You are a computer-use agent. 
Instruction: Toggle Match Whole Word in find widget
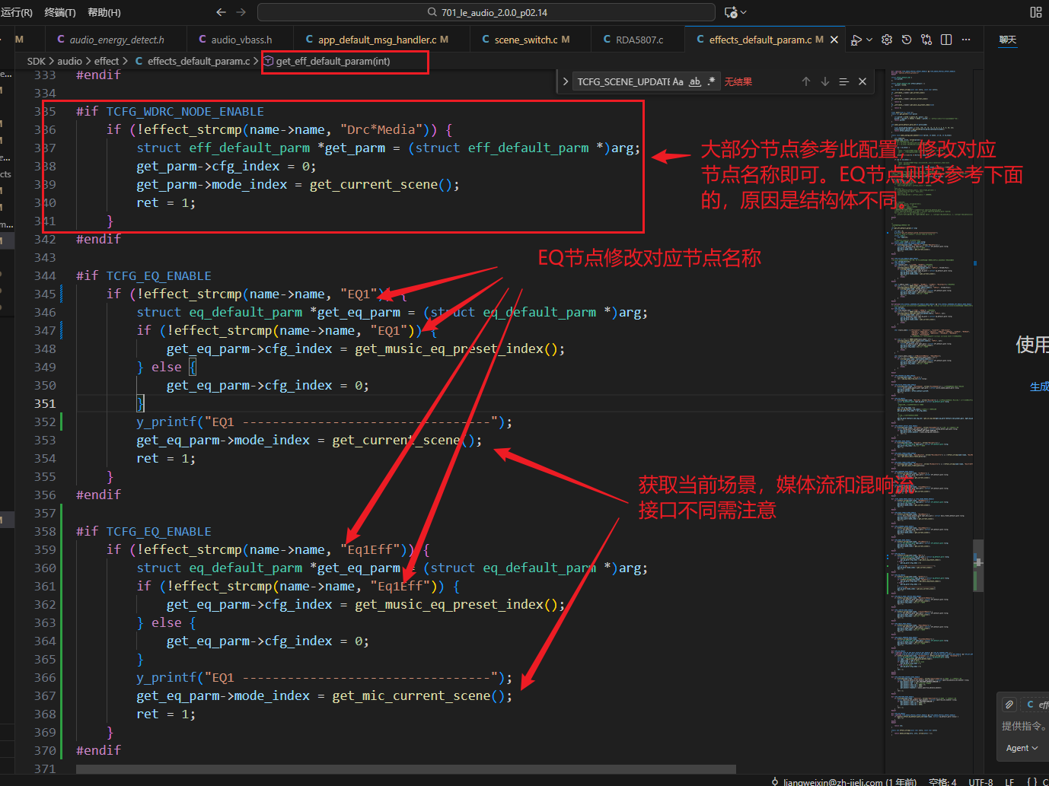695,81
